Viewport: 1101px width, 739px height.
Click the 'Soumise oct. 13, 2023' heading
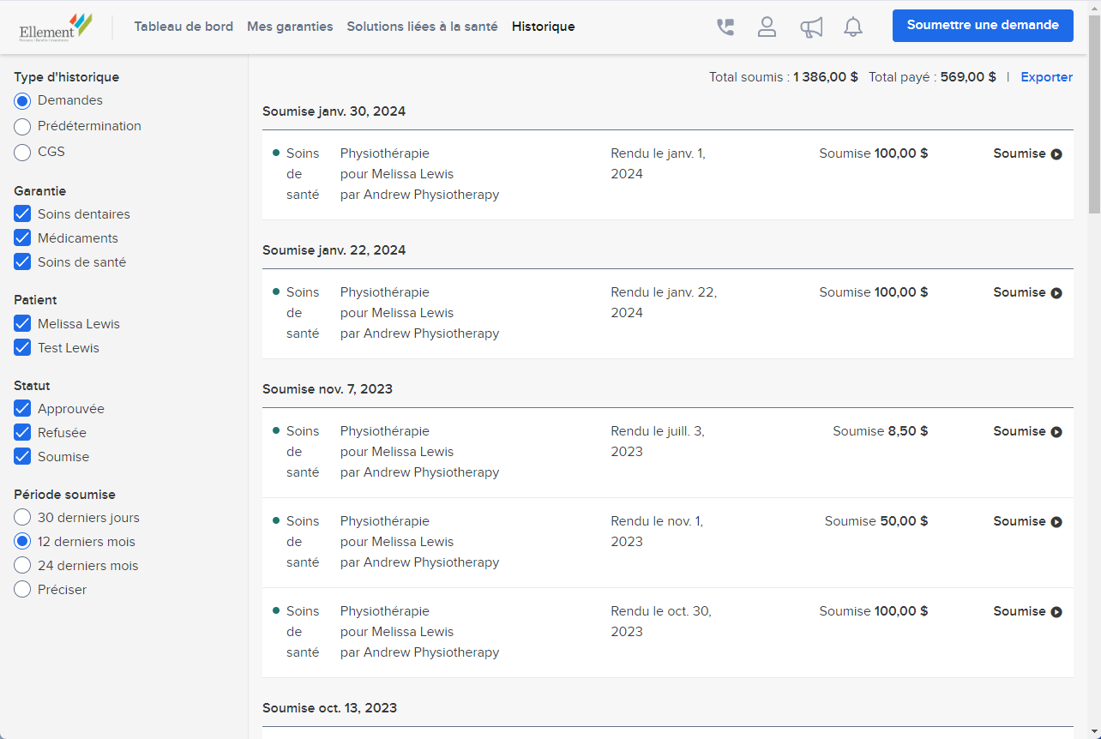tap(329, 708)
